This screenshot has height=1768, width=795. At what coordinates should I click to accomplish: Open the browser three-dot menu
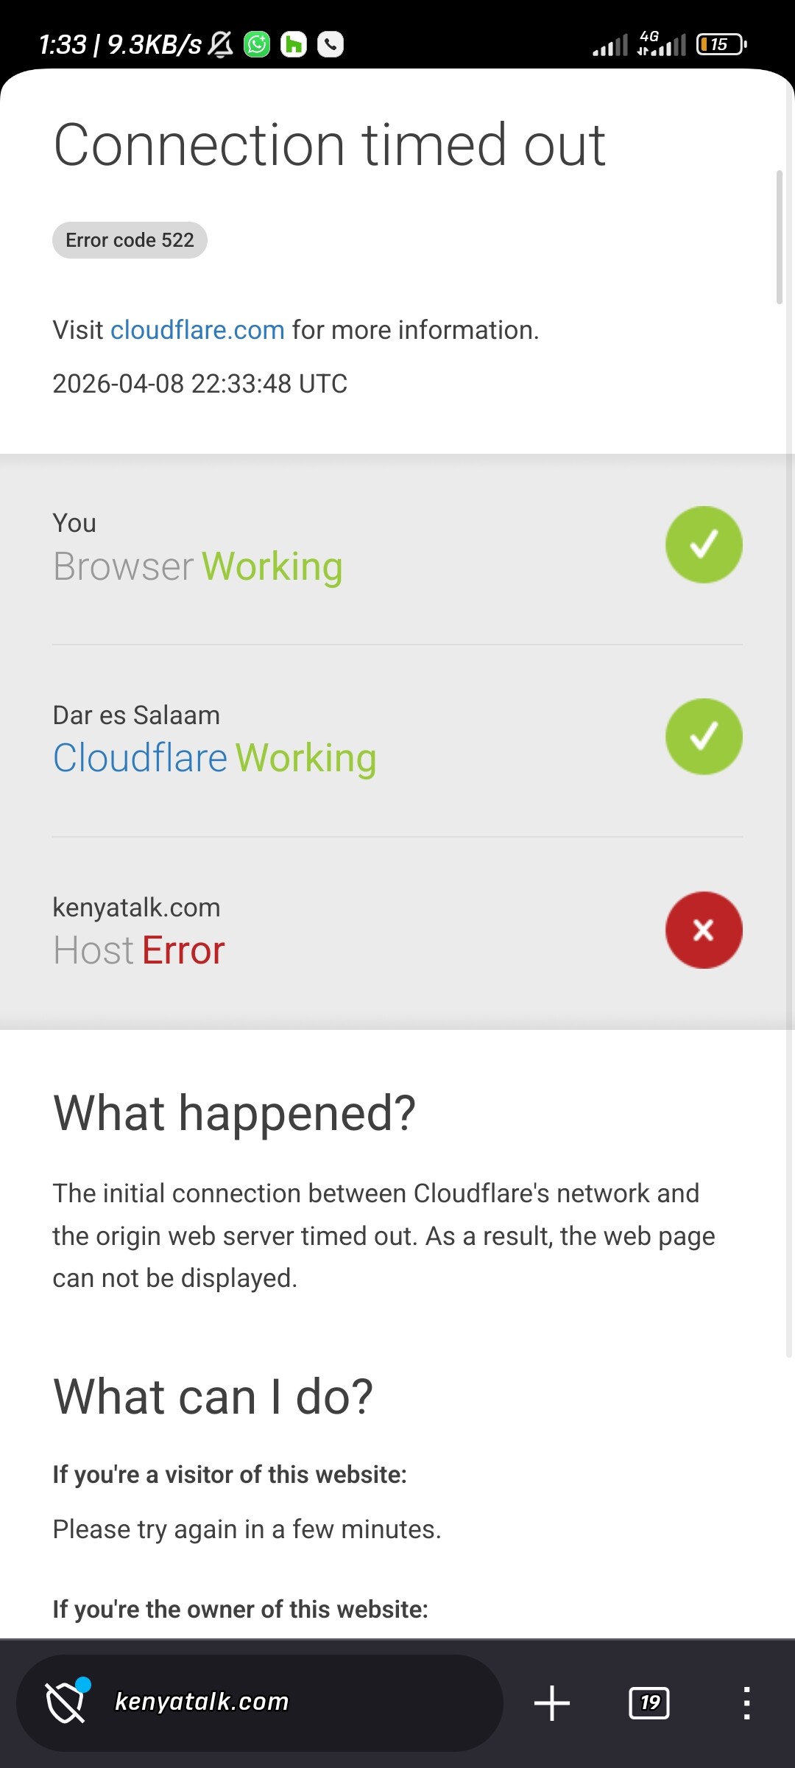746,1703
